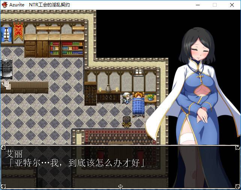Click the silver-haired character sprite beside the bed
This screenshot has width=241, height=190.
pos(127,97)
